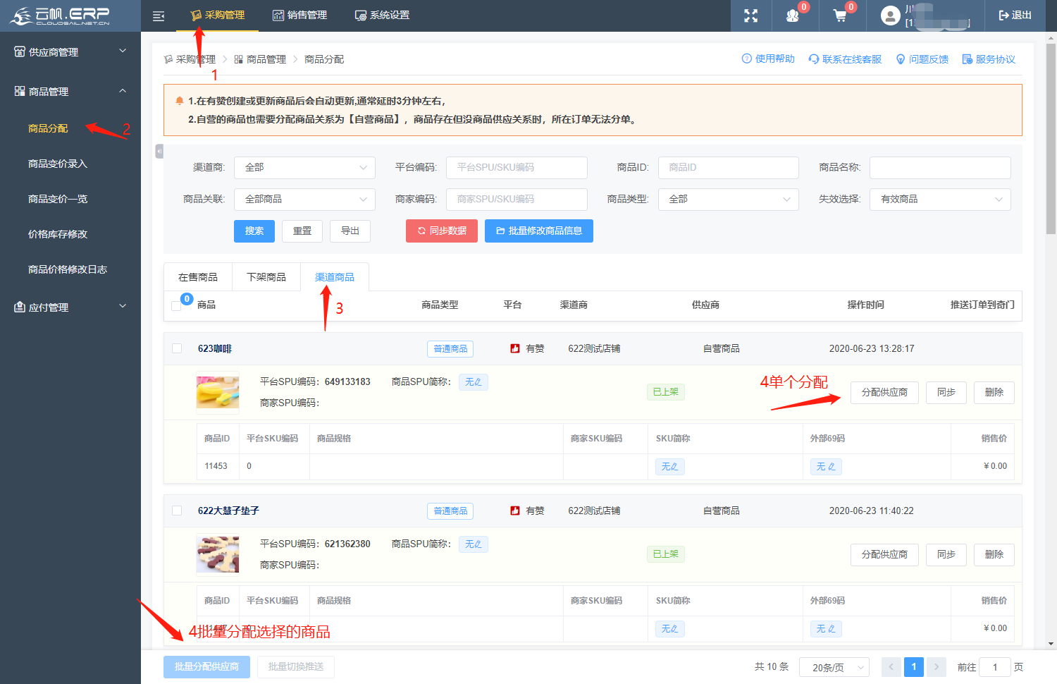
Task: Click 删除 for 623咖啡
Action: point(994,393)
